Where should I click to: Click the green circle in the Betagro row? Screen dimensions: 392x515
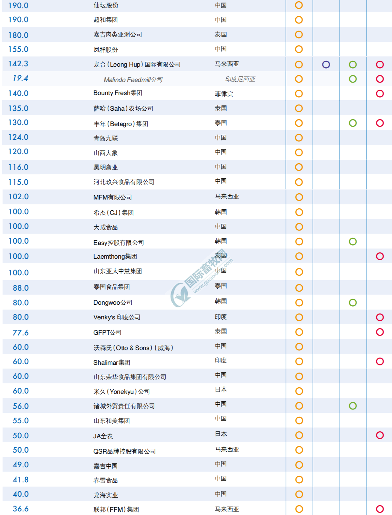point(352,123)
